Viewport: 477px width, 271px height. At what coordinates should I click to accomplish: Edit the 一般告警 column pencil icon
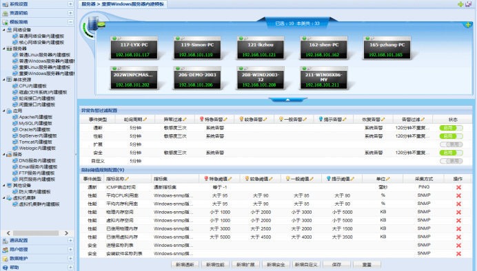305,120
